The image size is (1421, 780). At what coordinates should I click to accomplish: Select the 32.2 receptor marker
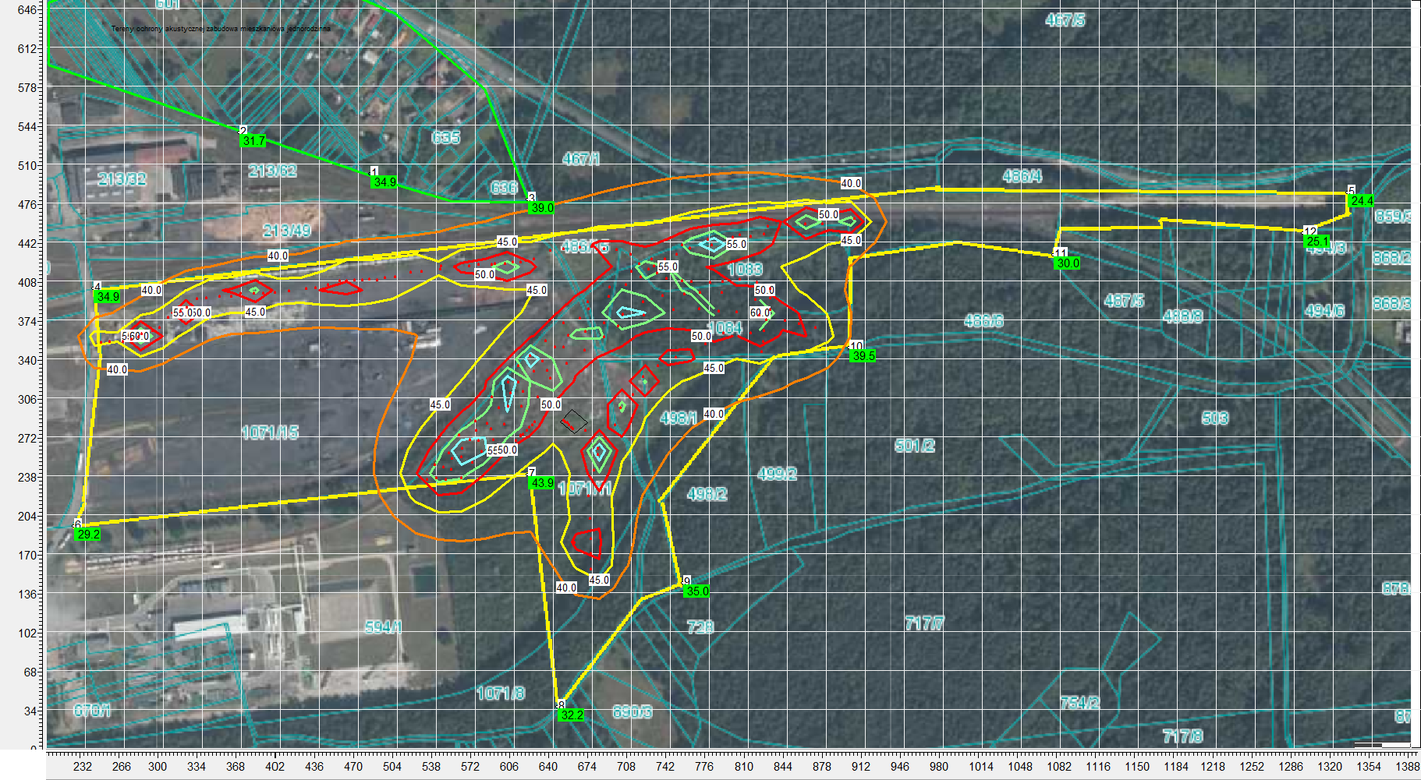571,715
